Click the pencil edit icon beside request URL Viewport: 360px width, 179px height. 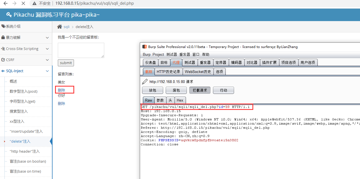[x=145, y=82]
